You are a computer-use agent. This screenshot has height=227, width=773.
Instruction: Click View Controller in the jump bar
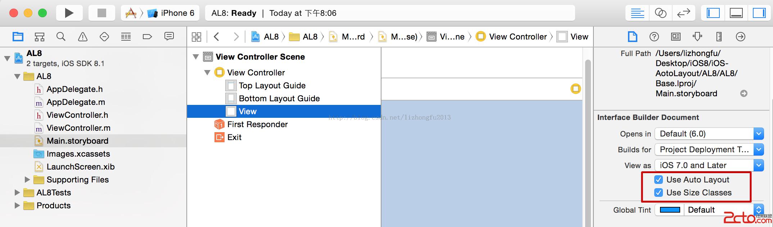pyautogui.click(x=517, y=37)
